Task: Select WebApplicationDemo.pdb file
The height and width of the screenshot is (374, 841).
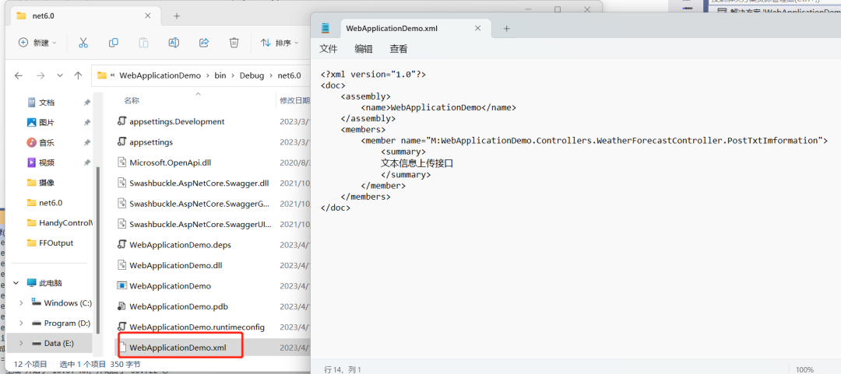Action: click(x=178, y=306)
